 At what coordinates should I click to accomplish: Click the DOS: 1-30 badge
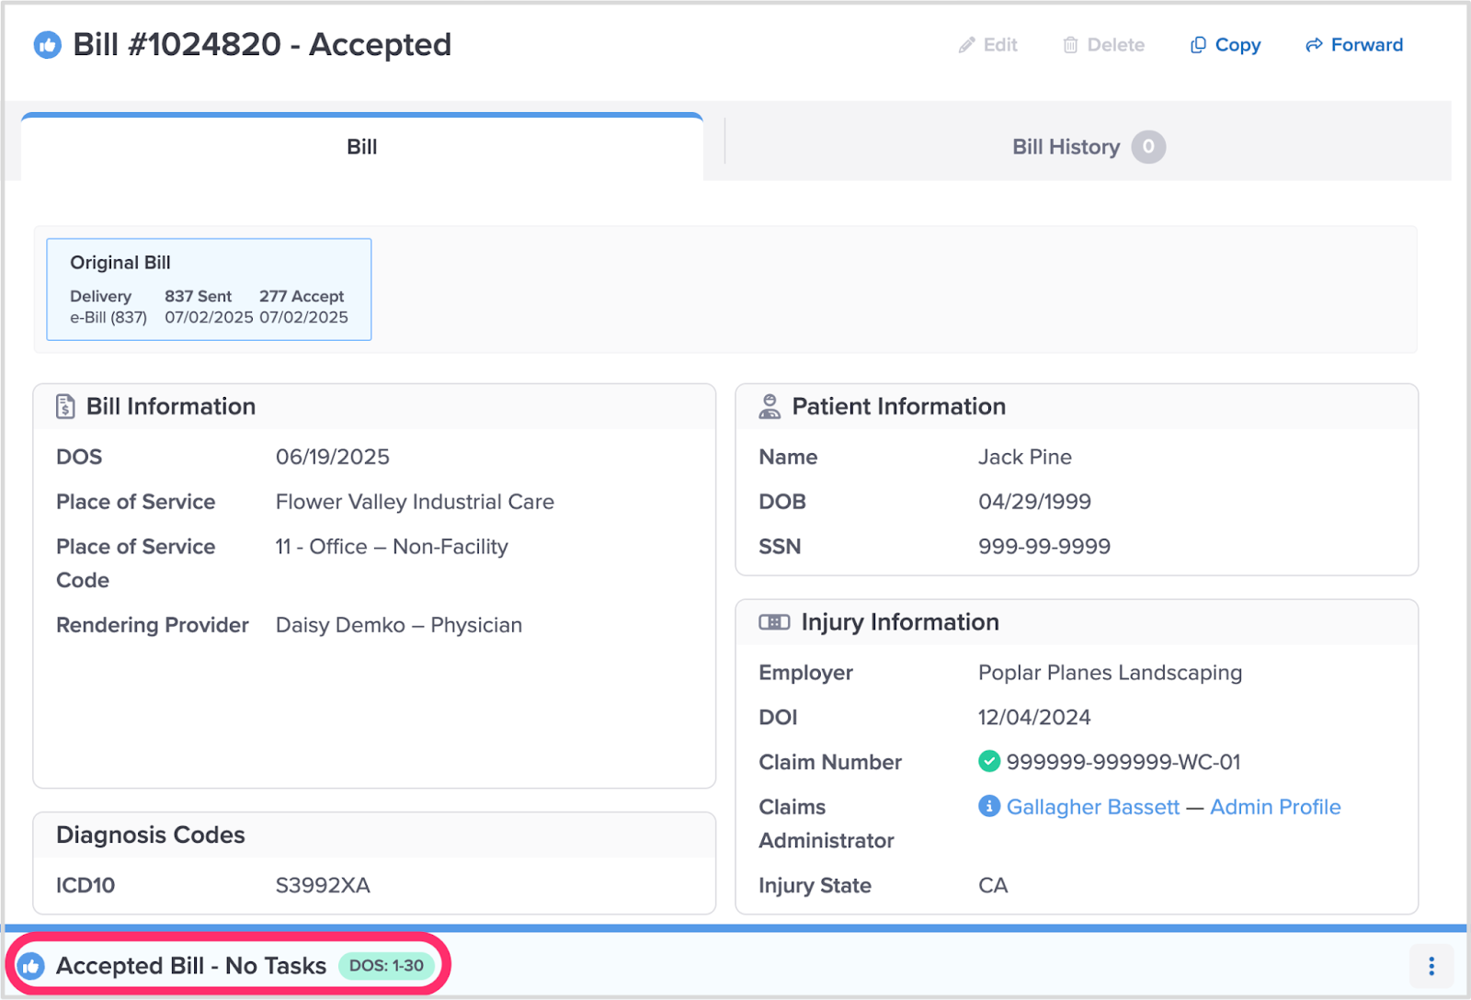(x=386, y=966)
